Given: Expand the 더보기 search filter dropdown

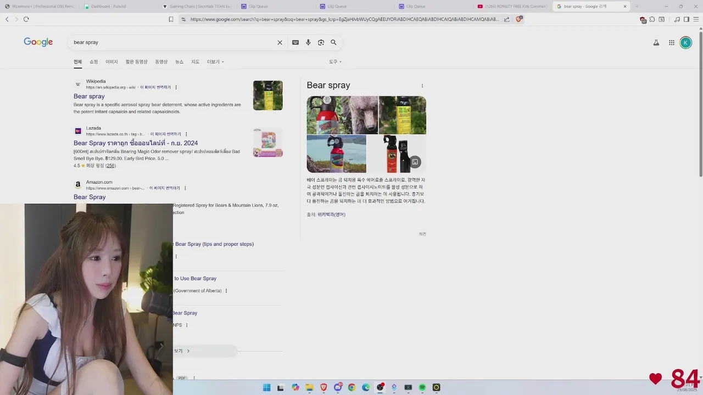Looking at the screenshot, I should click(x=215, y=61).
